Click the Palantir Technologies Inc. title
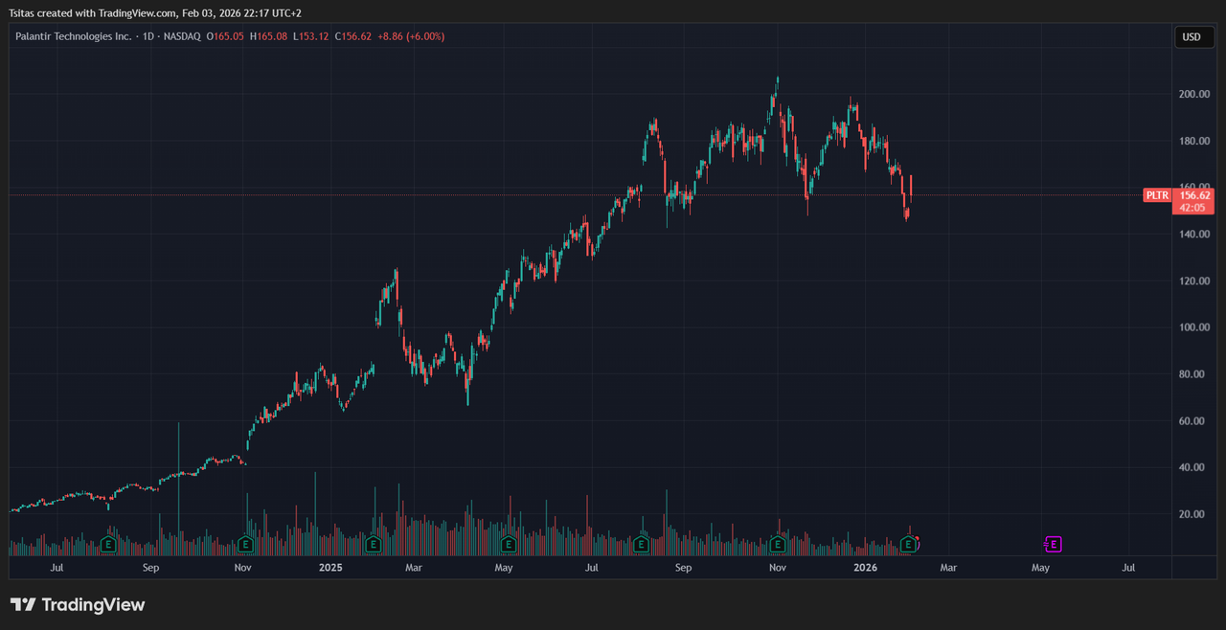Screen dimensions: 1226x630 pos(73,36)
